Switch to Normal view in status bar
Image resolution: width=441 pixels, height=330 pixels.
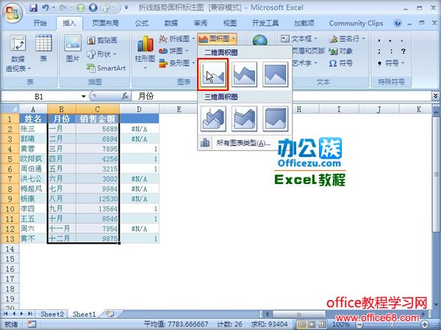pyautogui.click(x=301, y=324)
